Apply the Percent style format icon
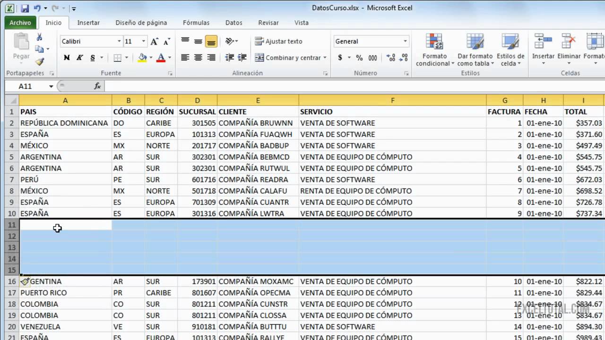 (359, 58)
